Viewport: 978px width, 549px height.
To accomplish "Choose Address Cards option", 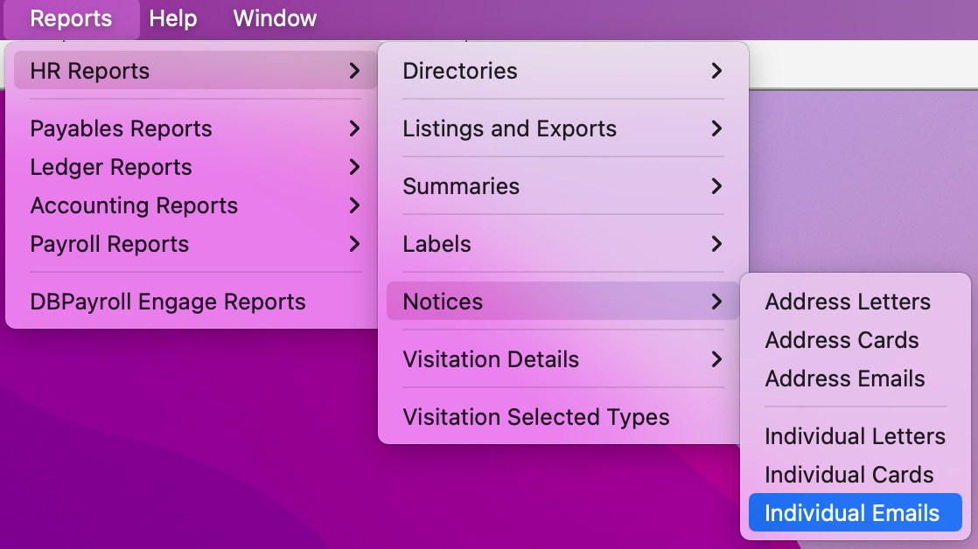I will (842, 340).
